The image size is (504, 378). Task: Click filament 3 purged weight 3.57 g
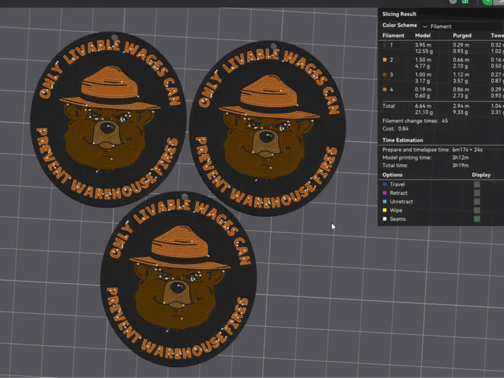(x=461, y=81)
